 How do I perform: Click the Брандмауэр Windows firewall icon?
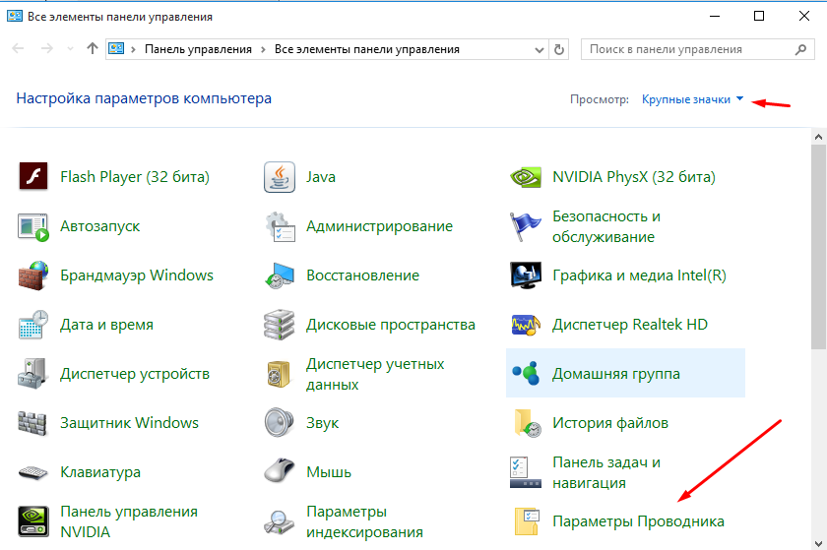point(34,275)
